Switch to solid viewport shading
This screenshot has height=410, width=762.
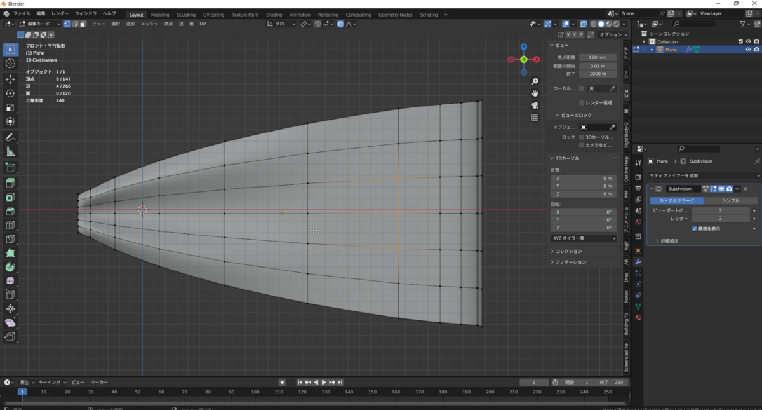601,24
